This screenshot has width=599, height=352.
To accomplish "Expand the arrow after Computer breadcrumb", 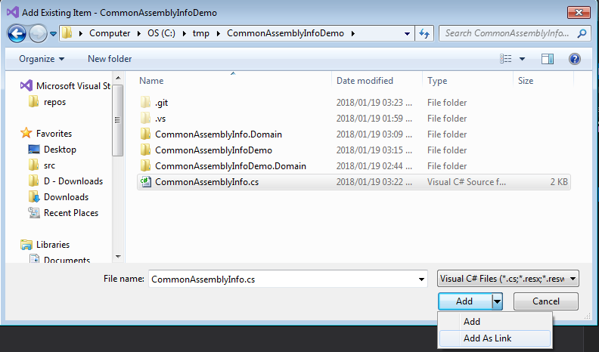I will click(139, 33).
